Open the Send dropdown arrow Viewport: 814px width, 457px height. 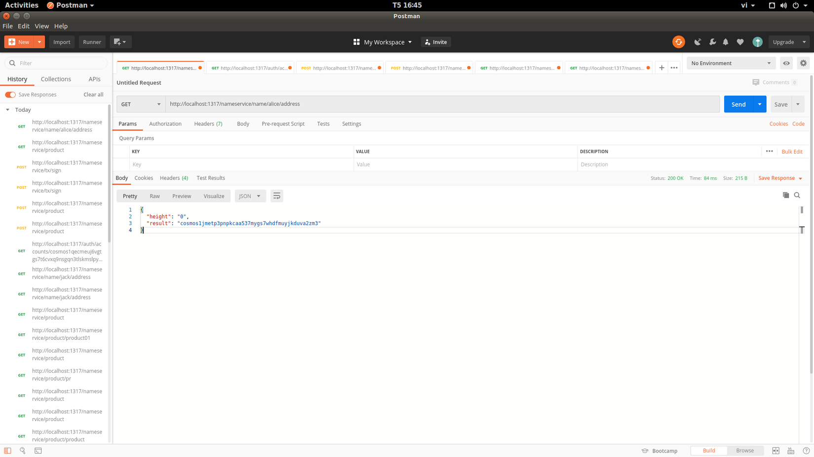pos(760,104)
